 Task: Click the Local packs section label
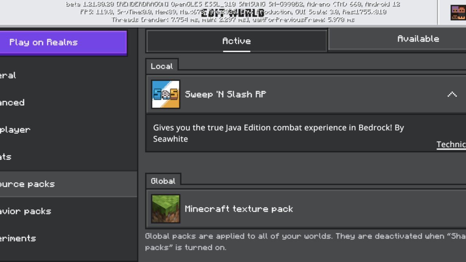tap(162, 66)
